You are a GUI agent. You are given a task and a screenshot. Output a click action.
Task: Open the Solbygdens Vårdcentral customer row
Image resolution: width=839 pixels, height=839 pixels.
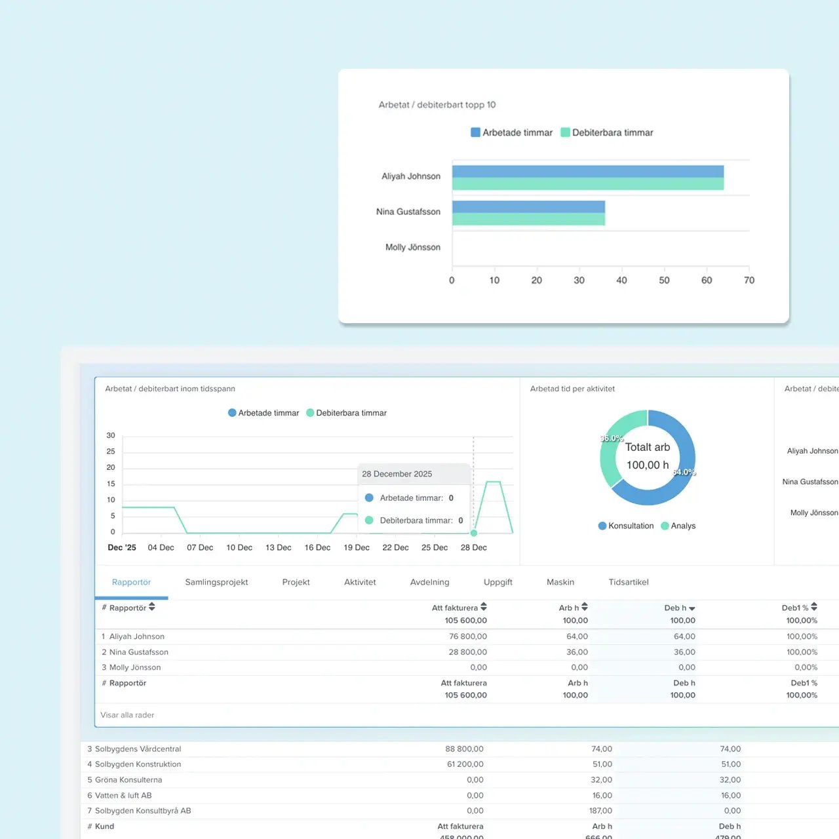click(x=138, y=749)
